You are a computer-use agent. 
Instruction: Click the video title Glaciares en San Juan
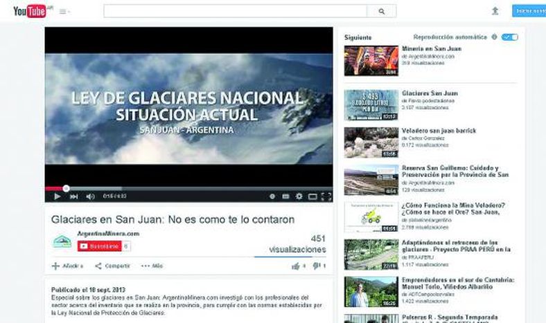(x=173, y=219)
